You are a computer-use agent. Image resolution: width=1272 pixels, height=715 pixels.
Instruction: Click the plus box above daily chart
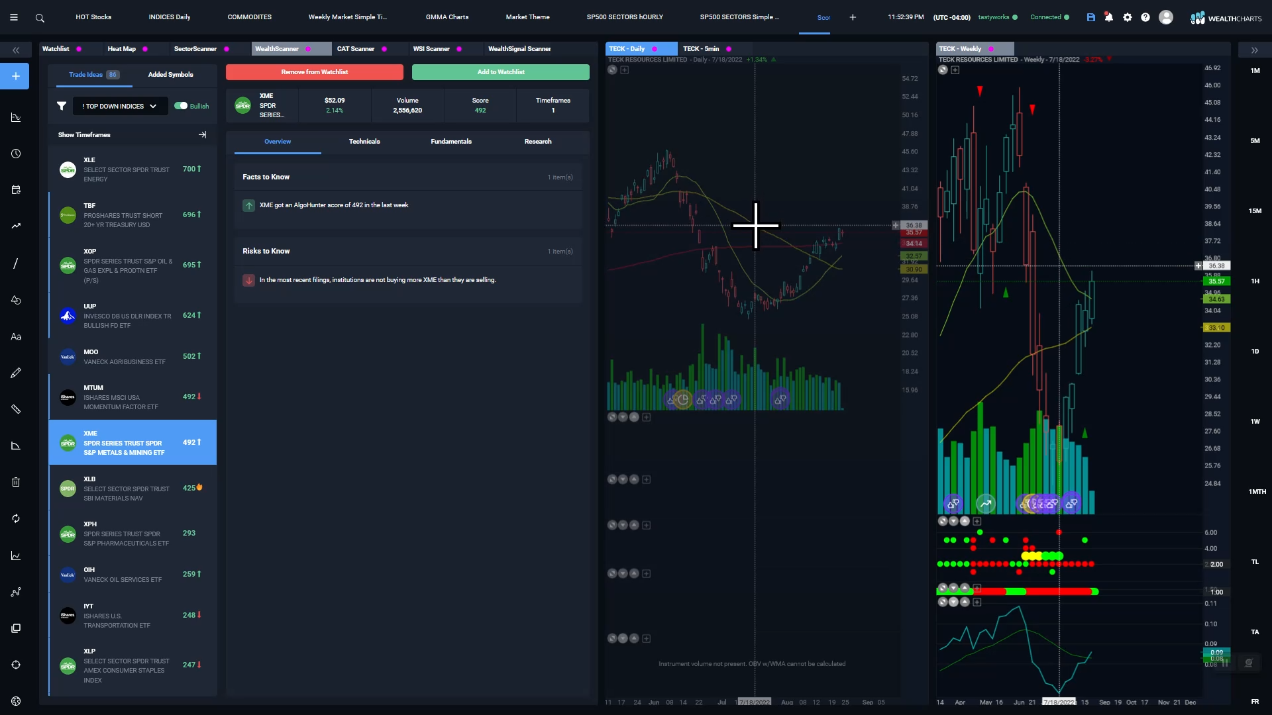pyautogui.click(x=625, y=70)
